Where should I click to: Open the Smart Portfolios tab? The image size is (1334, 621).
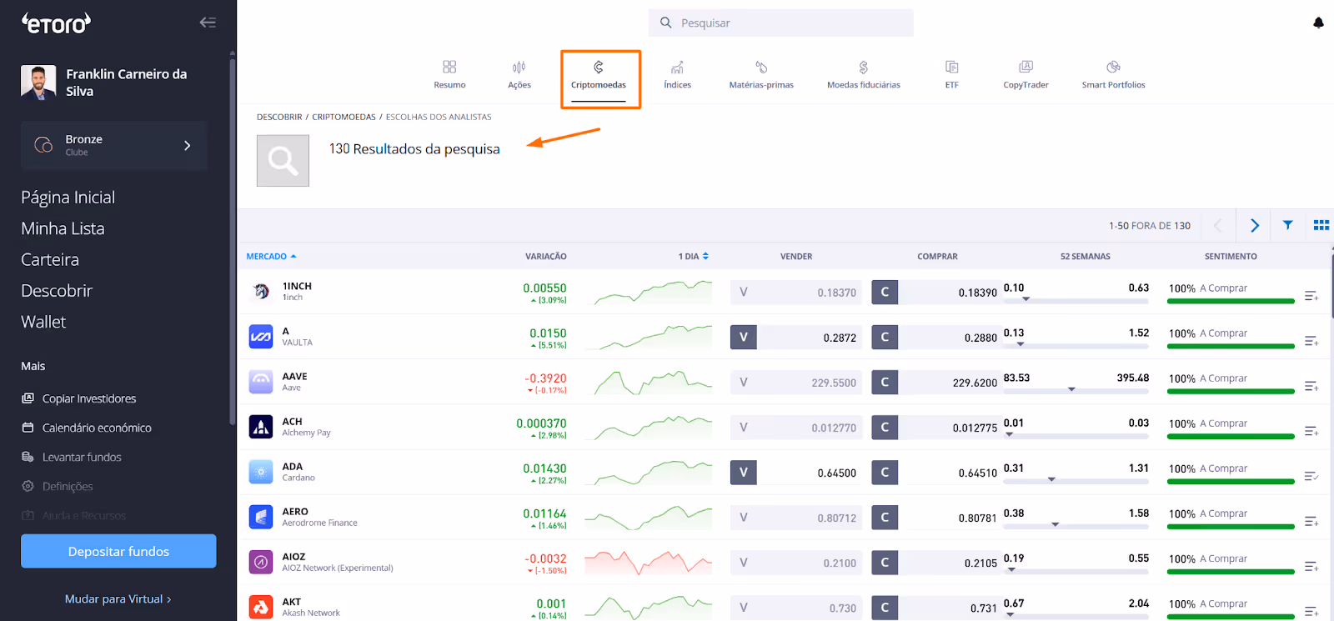pyautogui.click(x=1113, y=74)
